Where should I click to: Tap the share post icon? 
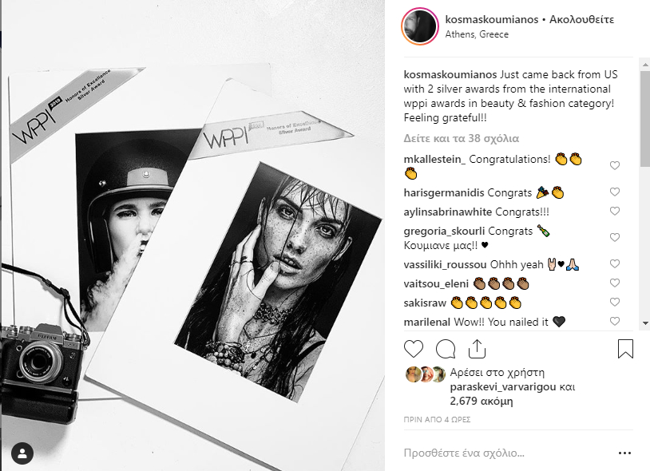tap(476, 349)
